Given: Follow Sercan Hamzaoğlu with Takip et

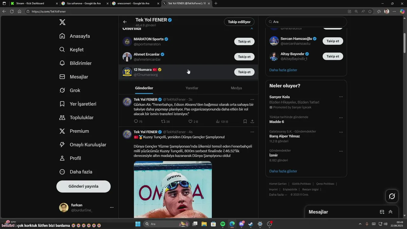Looking at the screenshot, I should (x=333, y=41).
